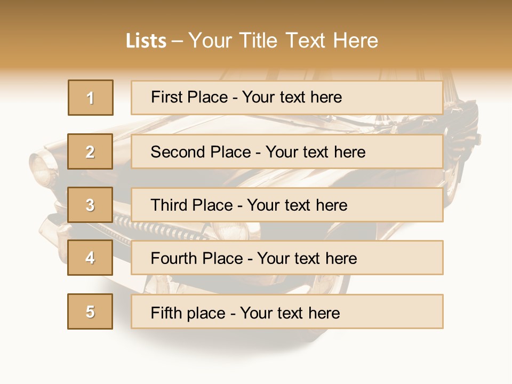Select the "First Place" text box

pyautogui.click(x=287, y=98)
